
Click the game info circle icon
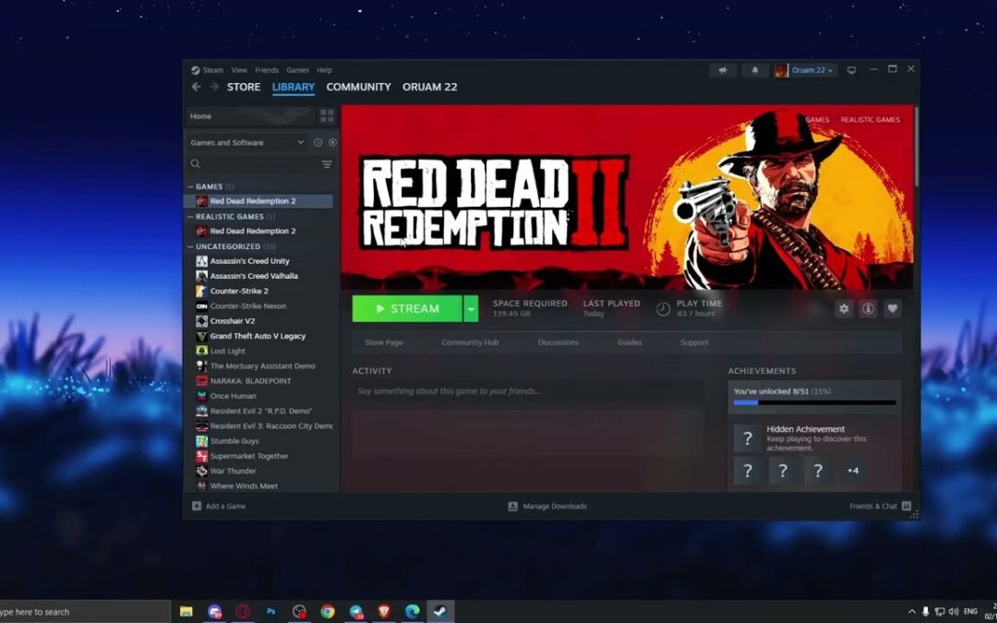click(x=868, y=308)
